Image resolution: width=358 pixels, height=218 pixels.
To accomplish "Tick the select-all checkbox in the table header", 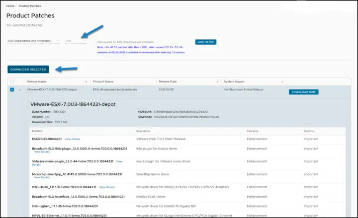I will coord(12,81).
